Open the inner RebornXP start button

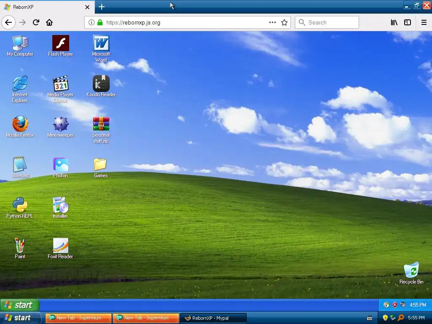(x=20, y=305)
